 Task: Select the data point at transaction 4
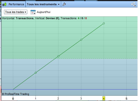[104, 23]
